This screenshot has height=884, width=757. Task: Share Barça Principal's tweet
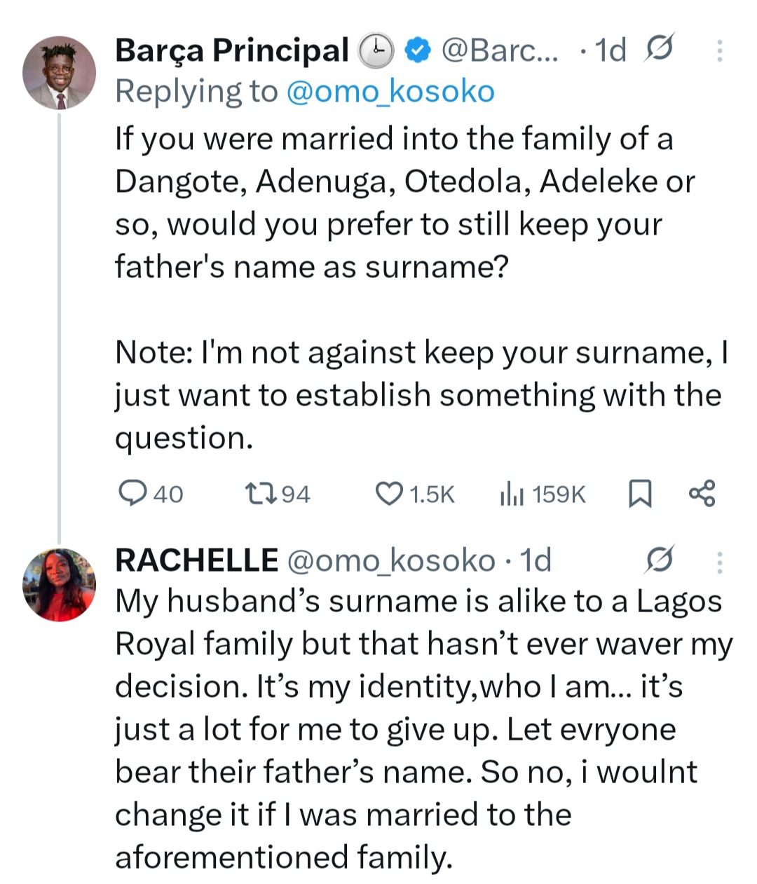[x=702, y=494]
